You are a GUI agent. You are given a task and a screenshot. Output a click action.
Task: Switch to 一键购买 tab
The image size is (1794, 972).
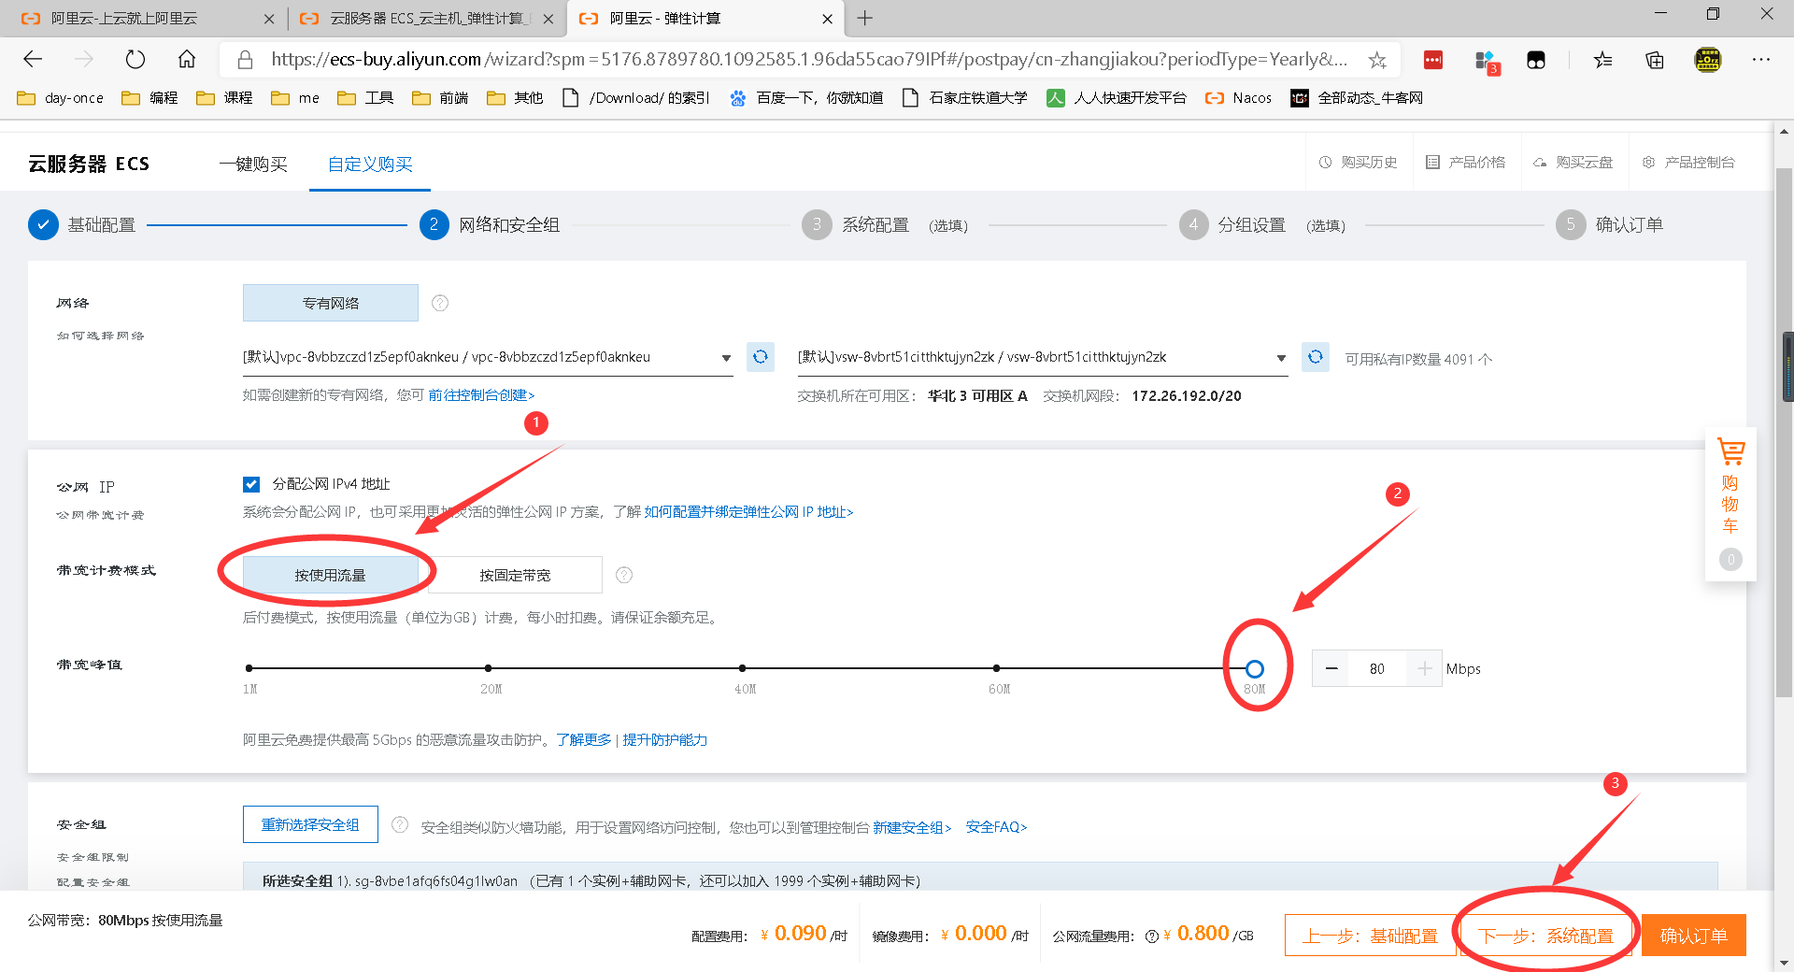(x=253, y=164)
